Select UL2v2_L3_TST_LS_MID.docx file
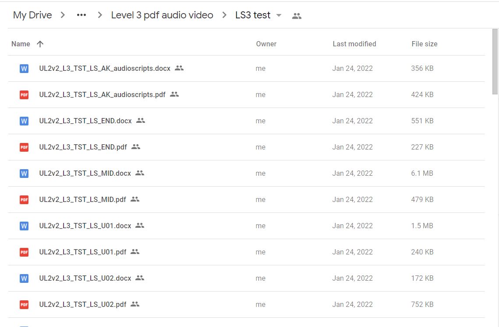The image size is (499, 327). tap(85, 173)
